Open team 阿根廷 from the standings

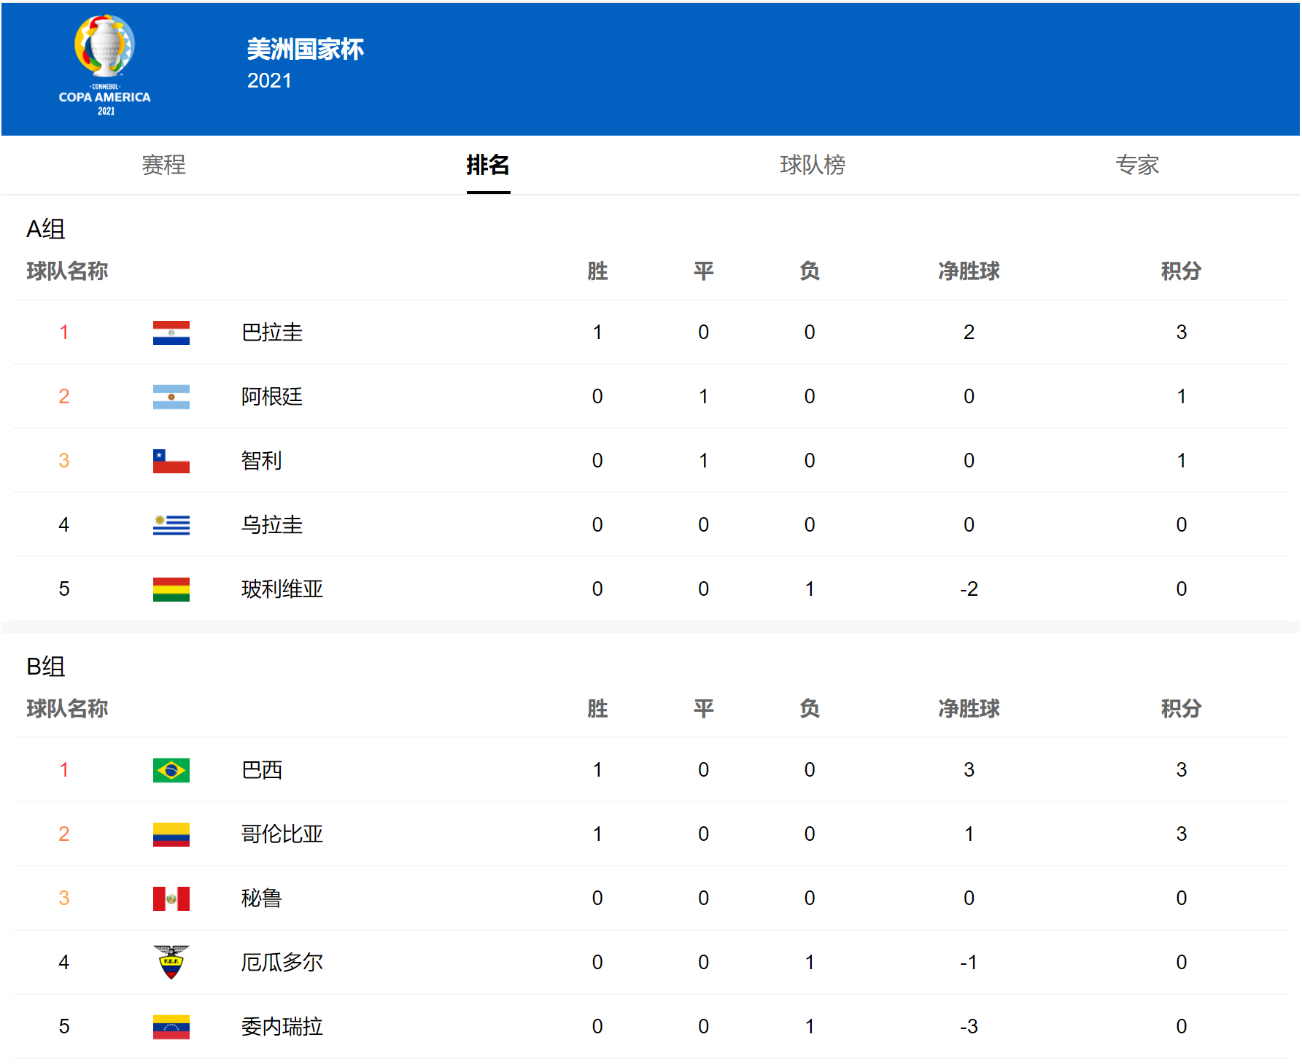(272, 397)
